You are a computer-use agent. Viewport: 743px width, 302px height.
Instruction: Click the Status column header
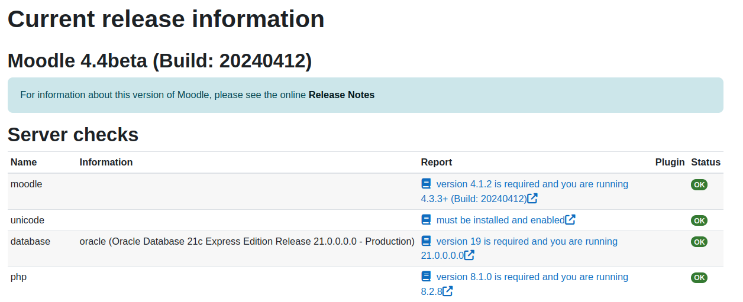[706, 162]
